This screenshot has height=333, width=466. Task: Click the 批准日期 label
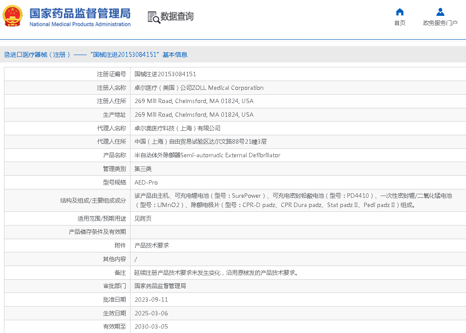[115, 300]
